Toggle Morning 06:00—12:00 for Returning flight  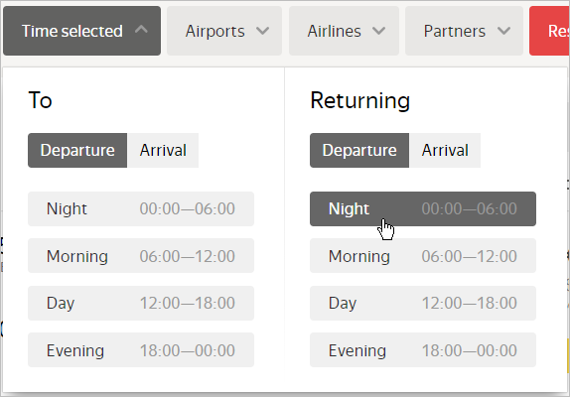[x=423, y=256]
